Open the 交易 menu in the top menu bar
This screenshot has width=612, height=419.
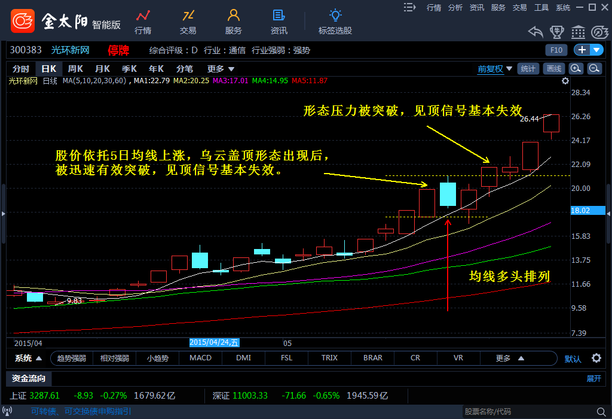click(x=519, y=7)
